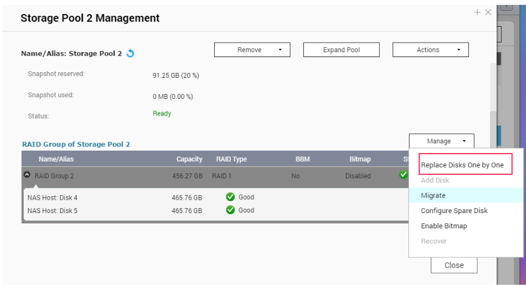Click RAID Group 2's green status checkmark

(x=403, y=175)
